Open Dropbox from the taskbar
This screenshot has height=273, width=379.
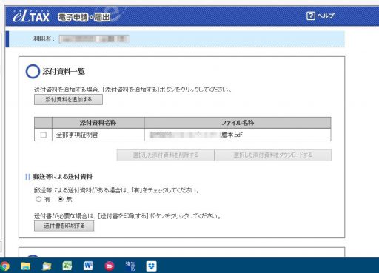151,266
